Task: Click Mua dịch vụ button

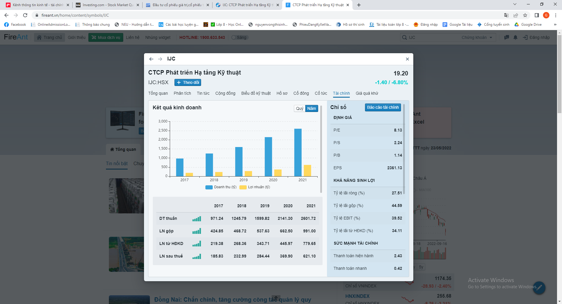Action: coord(106,37)
